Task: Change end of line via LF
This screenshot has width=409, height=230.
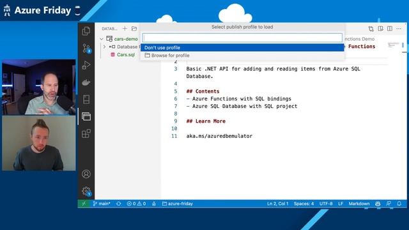Action: (341, 204)
